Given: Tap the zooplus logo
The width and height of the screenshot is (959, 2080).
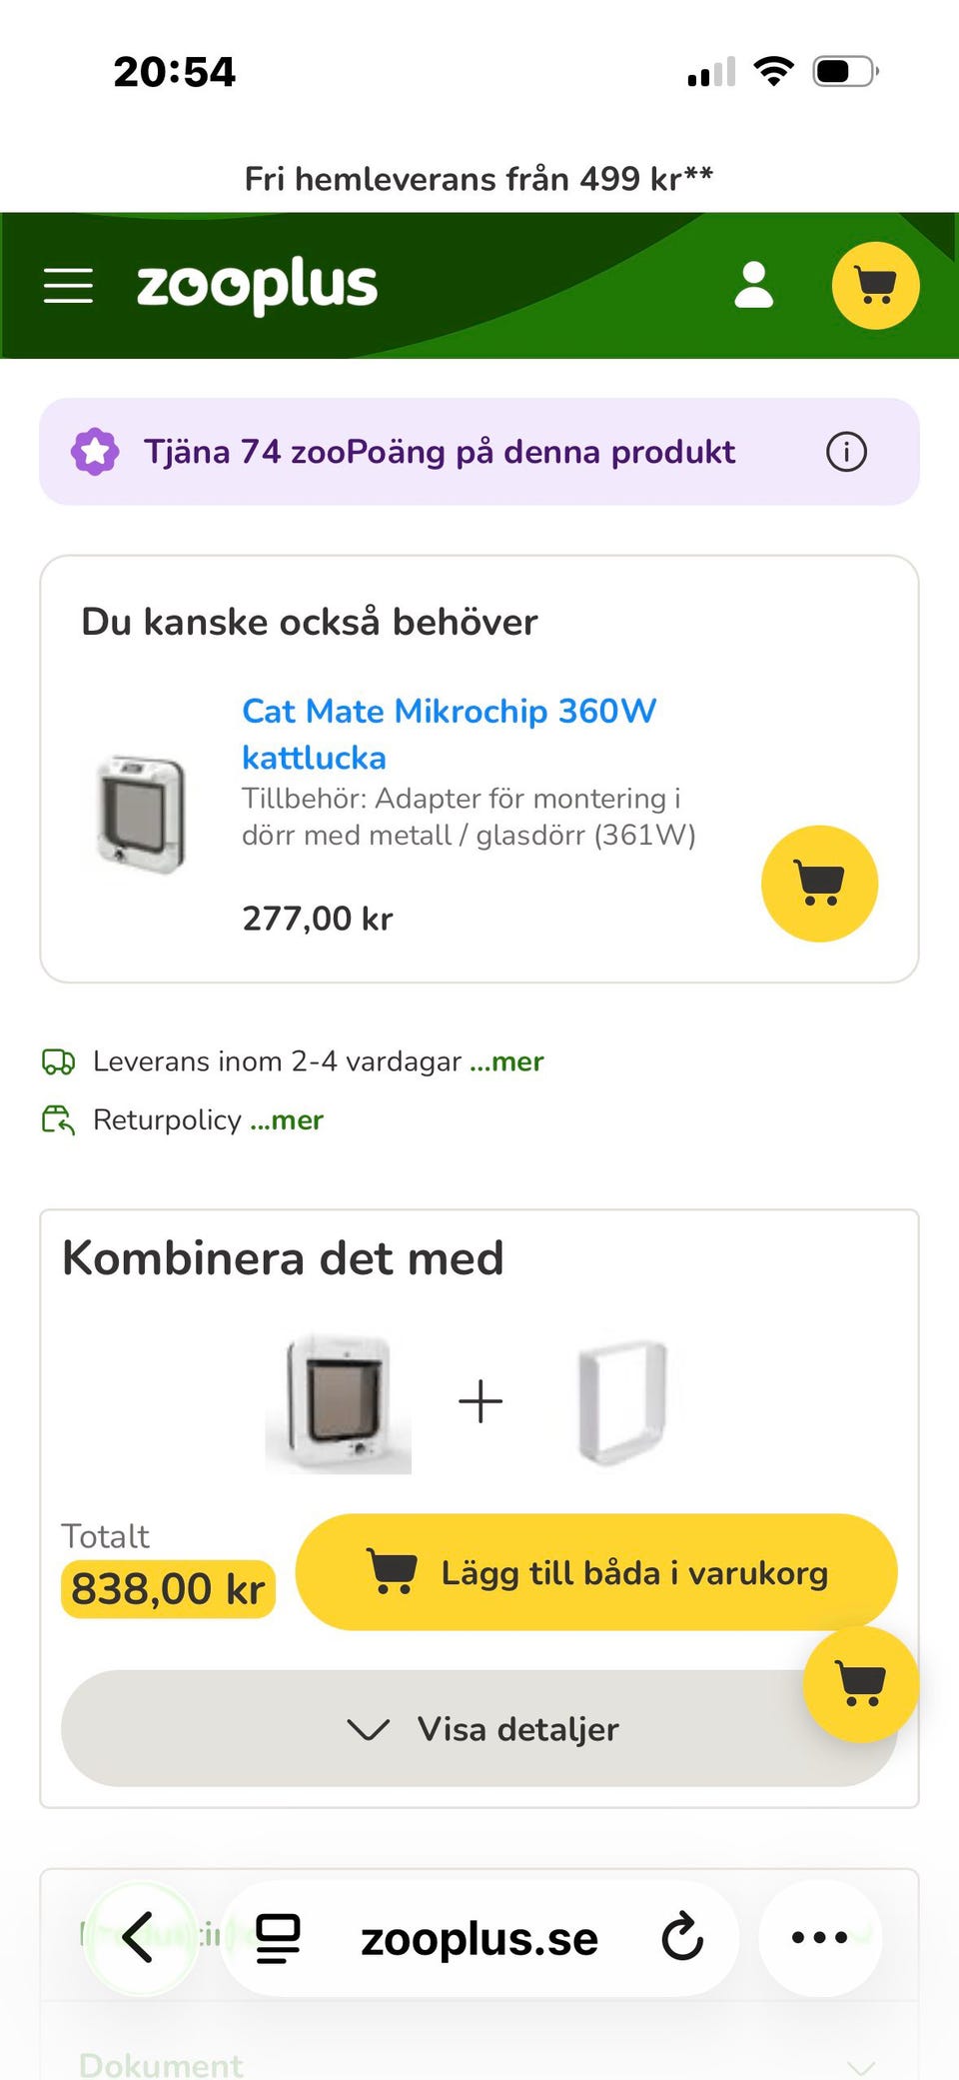Looking at the screenshot, I should coord(257,286).
